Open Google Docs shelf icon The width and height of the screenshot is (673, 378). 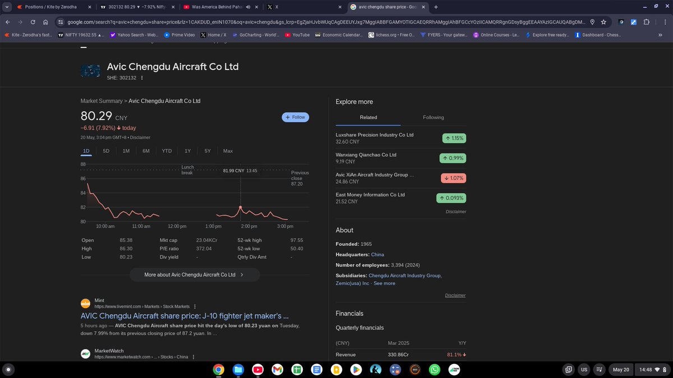[x=316, y=370]
